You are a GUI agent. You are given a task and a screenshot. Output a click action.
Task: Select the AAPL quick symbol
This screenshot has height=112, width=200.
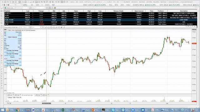click(37, 5)
